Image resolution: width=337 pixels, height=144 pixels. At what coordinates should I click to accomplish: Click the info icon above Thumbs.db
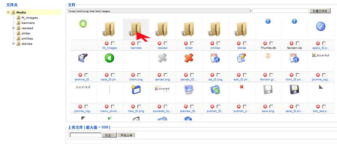(268, 21)
